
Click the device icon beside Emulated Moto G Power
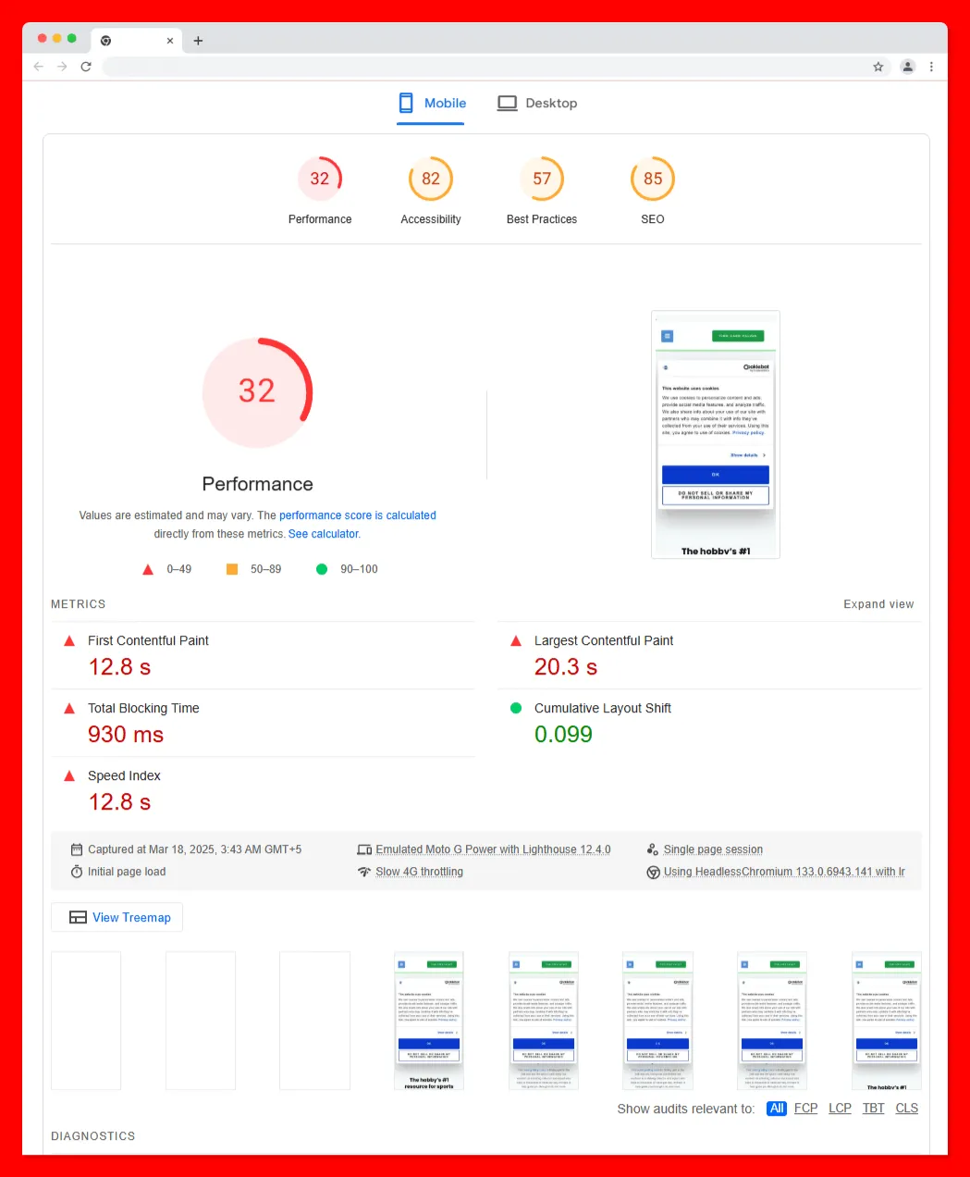364,849
